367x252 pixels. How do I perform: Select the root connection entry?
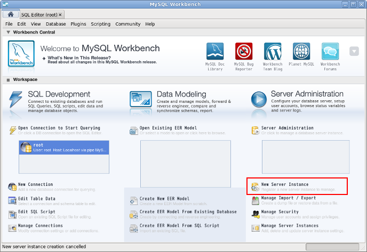(64, 147)
